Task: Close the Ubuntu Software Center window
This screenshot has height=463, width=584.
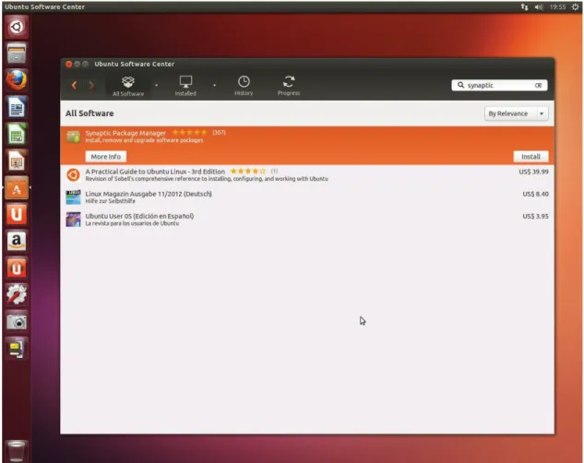Action: [68, 64]
